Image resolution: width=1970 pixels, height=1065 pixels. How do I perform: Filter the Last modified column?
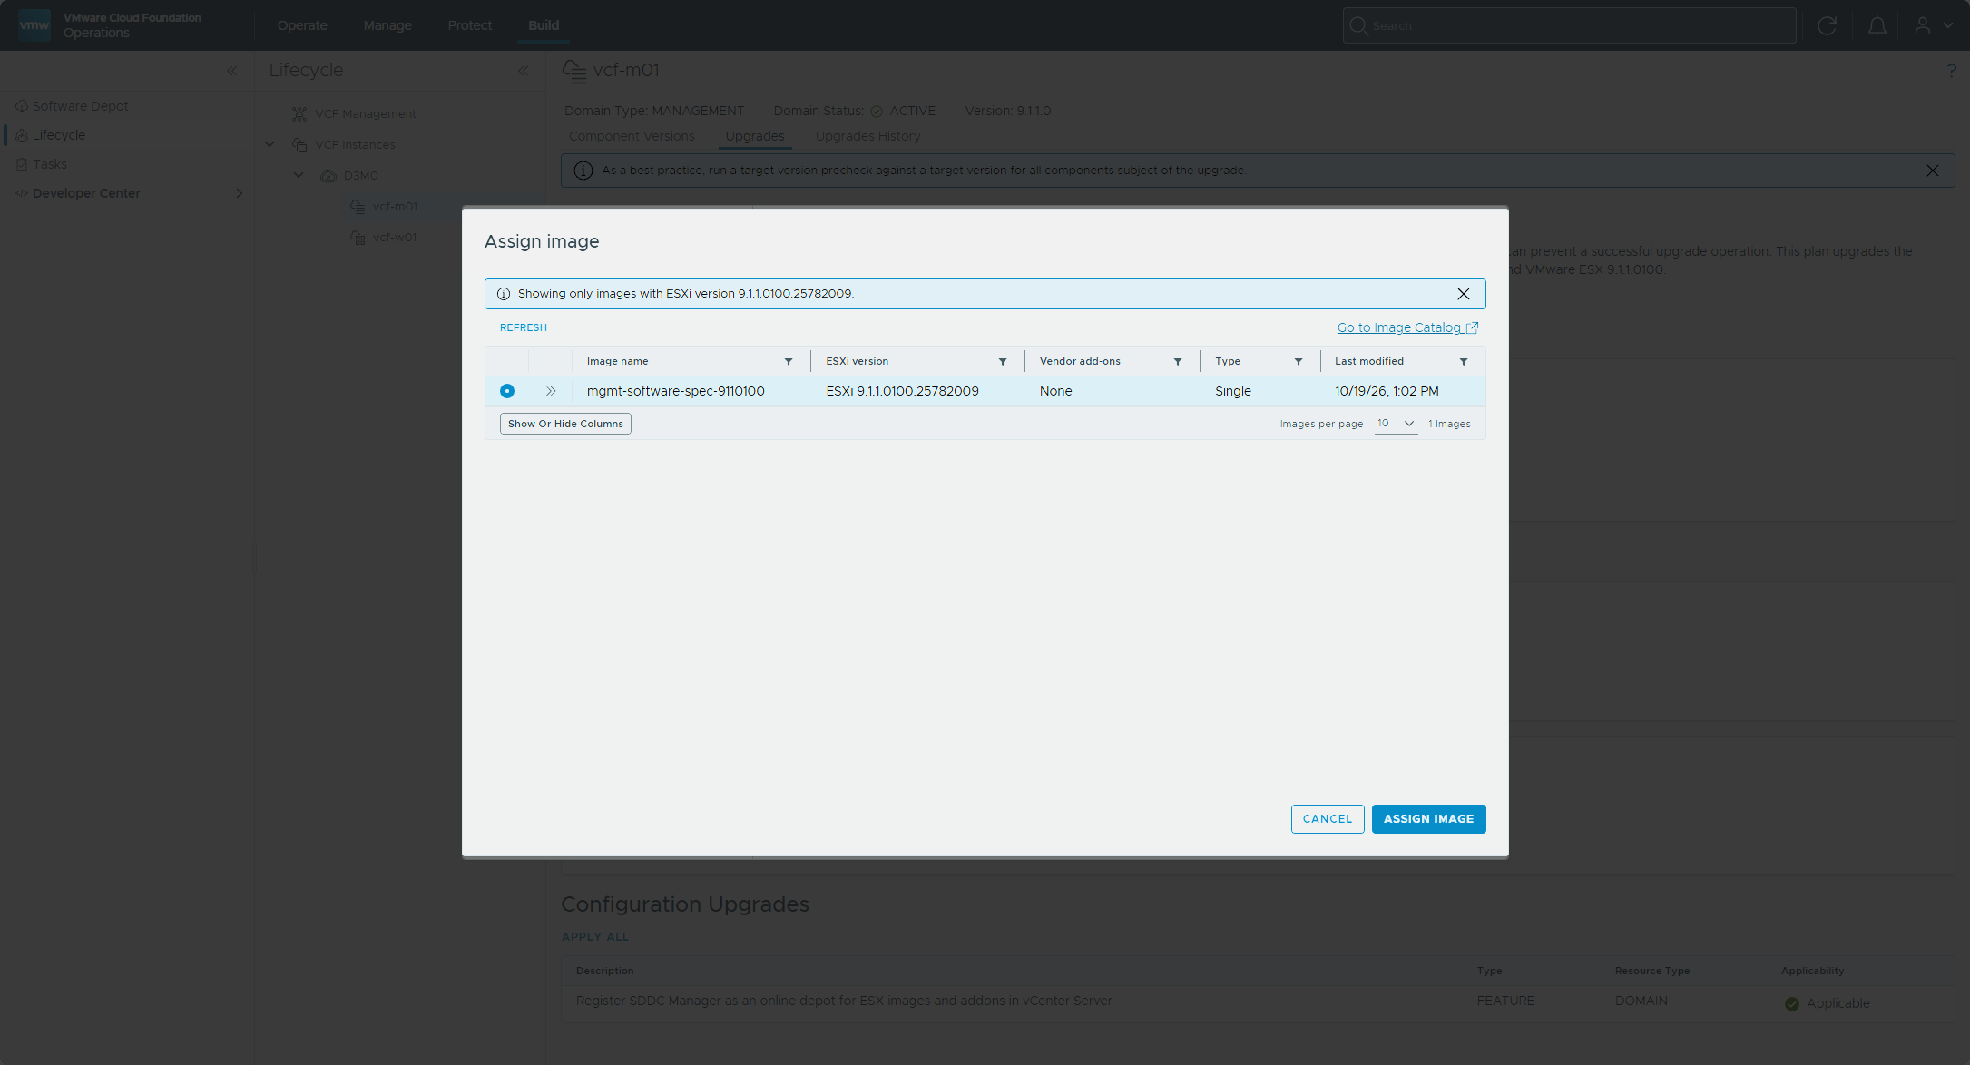tap(1464, 362)
